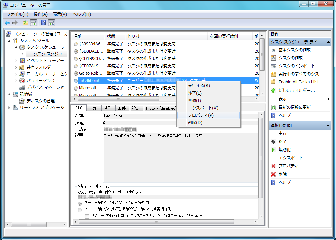Screen dimensions: 336x240
Task: Choose 実行する(R) from context menu
Action: tap(208, 86)
